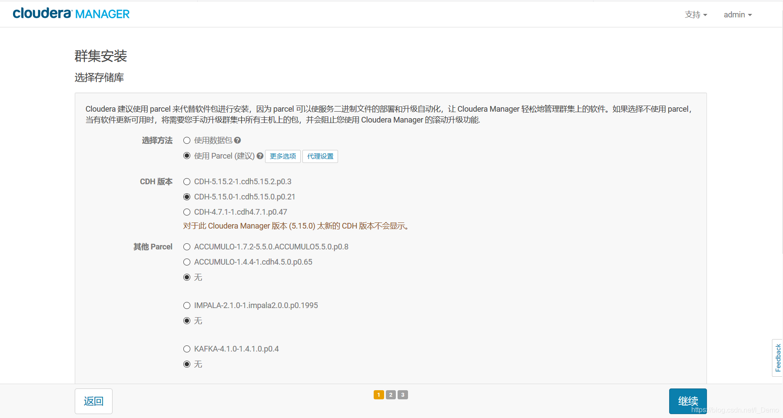Select ACCUMULO-1.4.4-1.cdh4.5.0.p0.65 parcel radio
783x418 pixels.
tap(187, 262)
